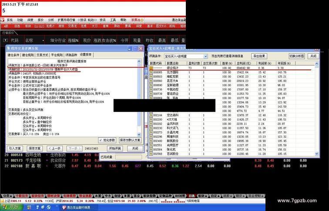Open the 评测条件 combo box dropdown

pyautogui.click(x=205, y=56)
